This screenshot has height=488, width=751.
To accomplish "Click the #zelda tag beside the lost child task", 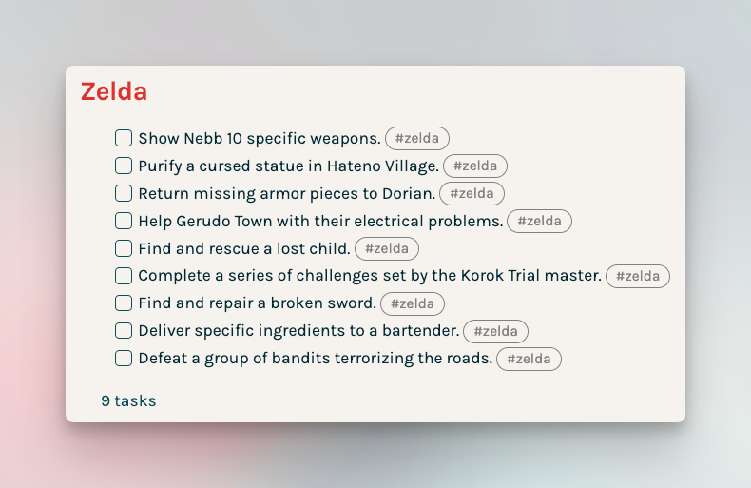I will [387, 249].
